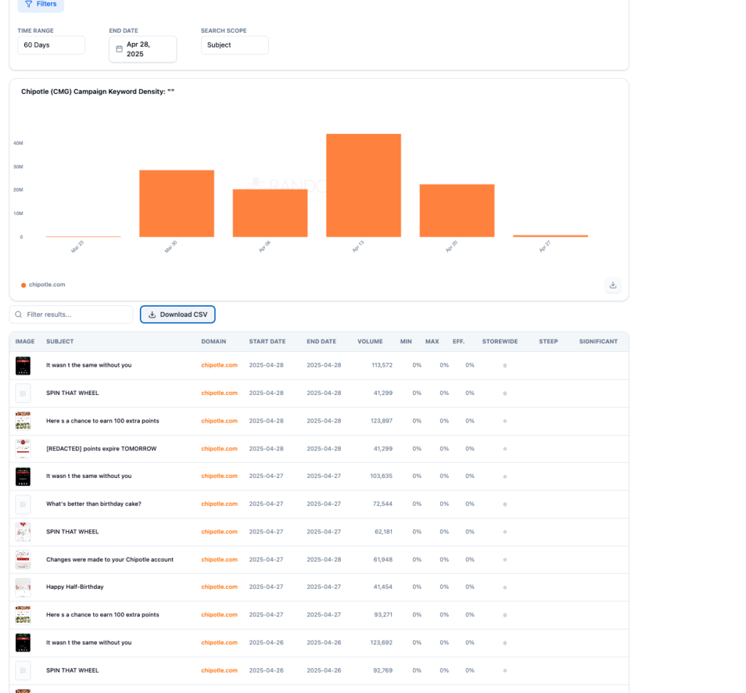Open thumbnail for Happy Half-Birthday email
This screenshot has height=693, width=746.
tap(23, 587)
